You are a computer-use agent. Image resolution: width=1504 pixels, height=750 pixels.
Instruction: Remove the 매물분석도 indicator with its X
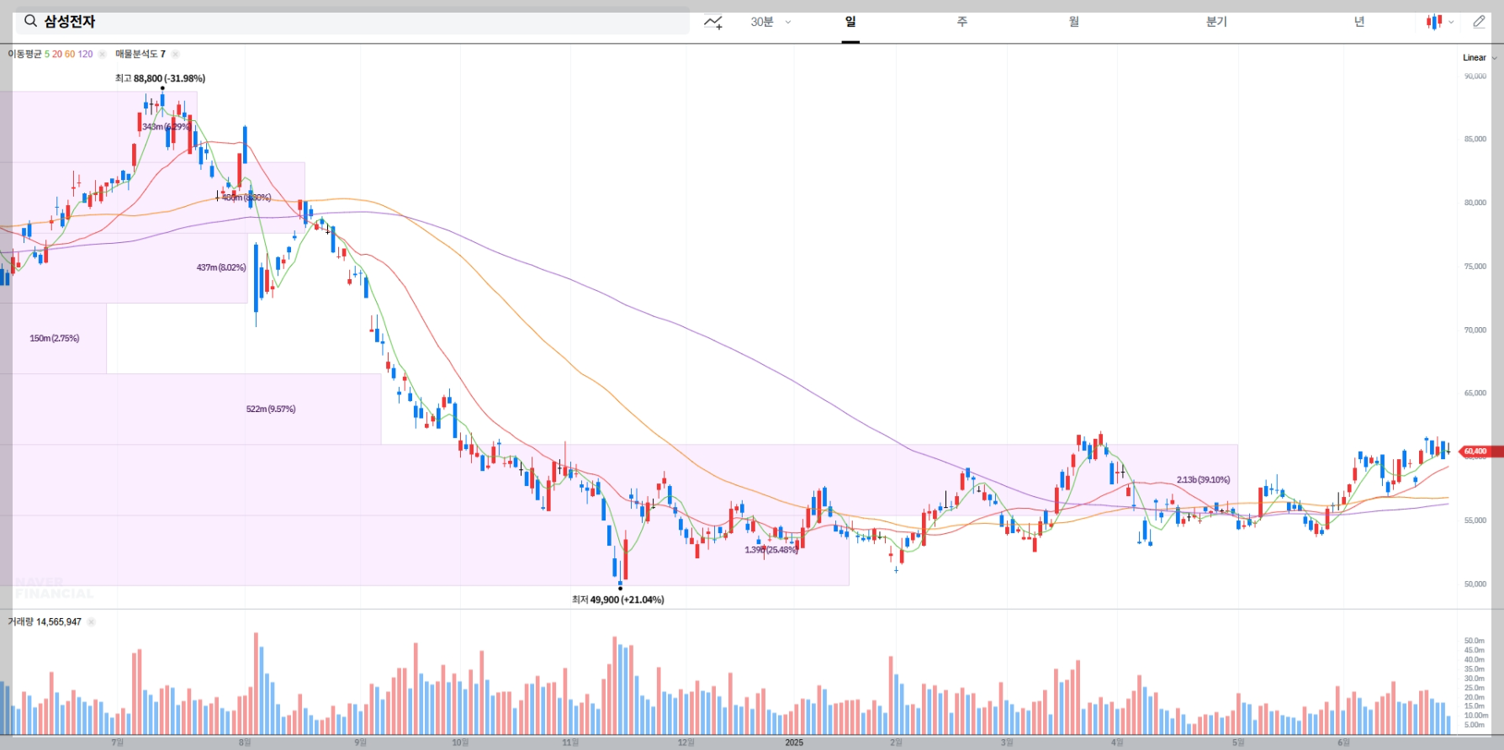175,54
